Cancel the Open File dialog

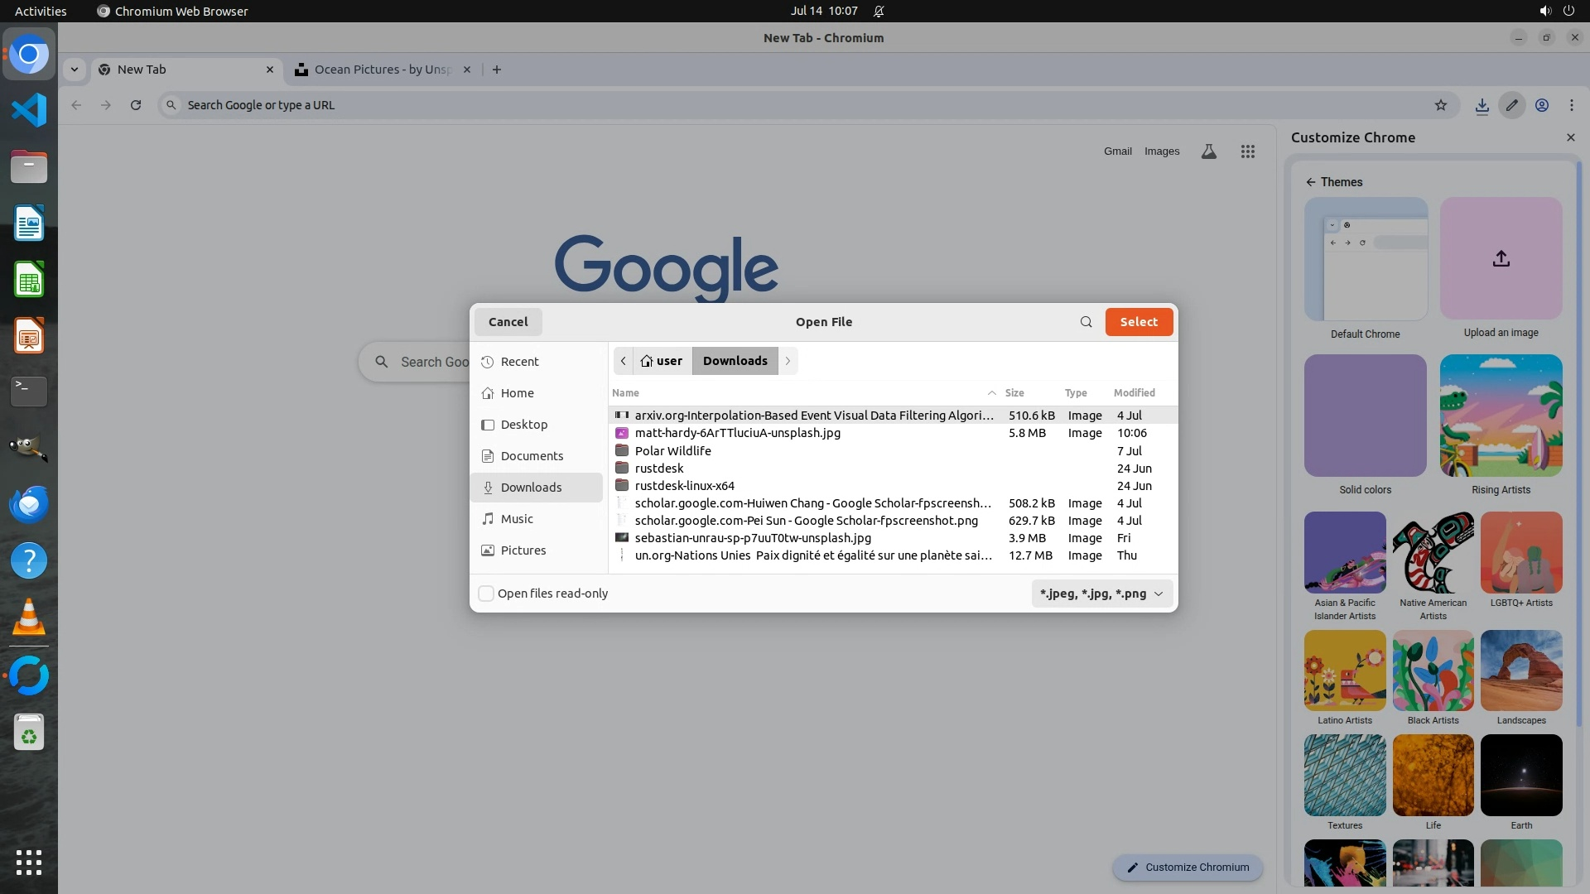tap(508, 322)
